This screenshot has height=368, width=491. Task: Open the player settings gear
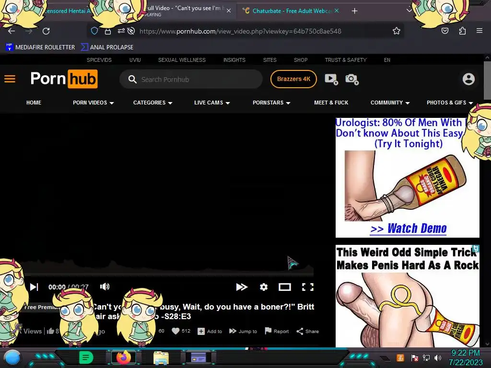click(264, 287)
